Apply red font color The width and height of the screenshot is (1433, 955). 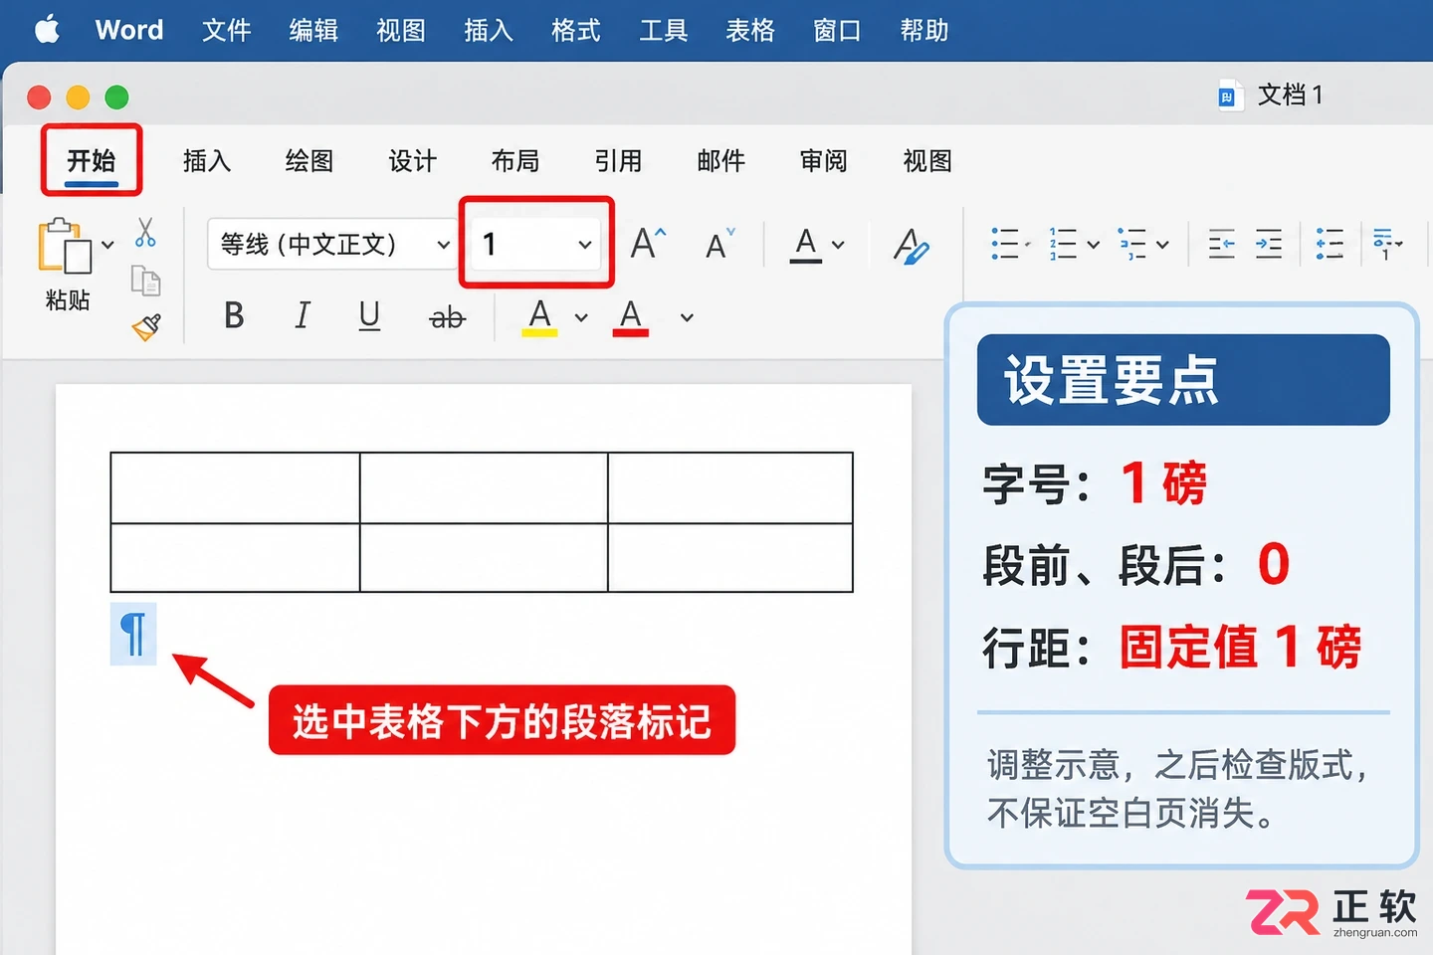pos(631,318)
